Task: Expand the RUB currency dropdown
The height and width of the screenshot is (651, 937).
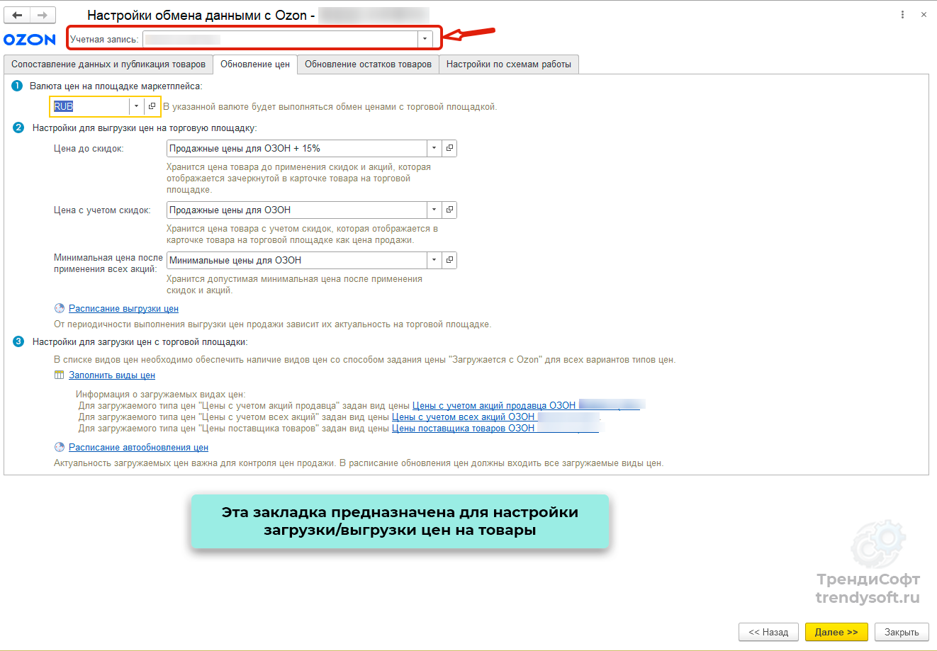Action: [136, 106]
